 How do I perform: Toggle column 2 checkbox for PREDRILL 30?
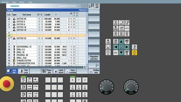(77, 55)
